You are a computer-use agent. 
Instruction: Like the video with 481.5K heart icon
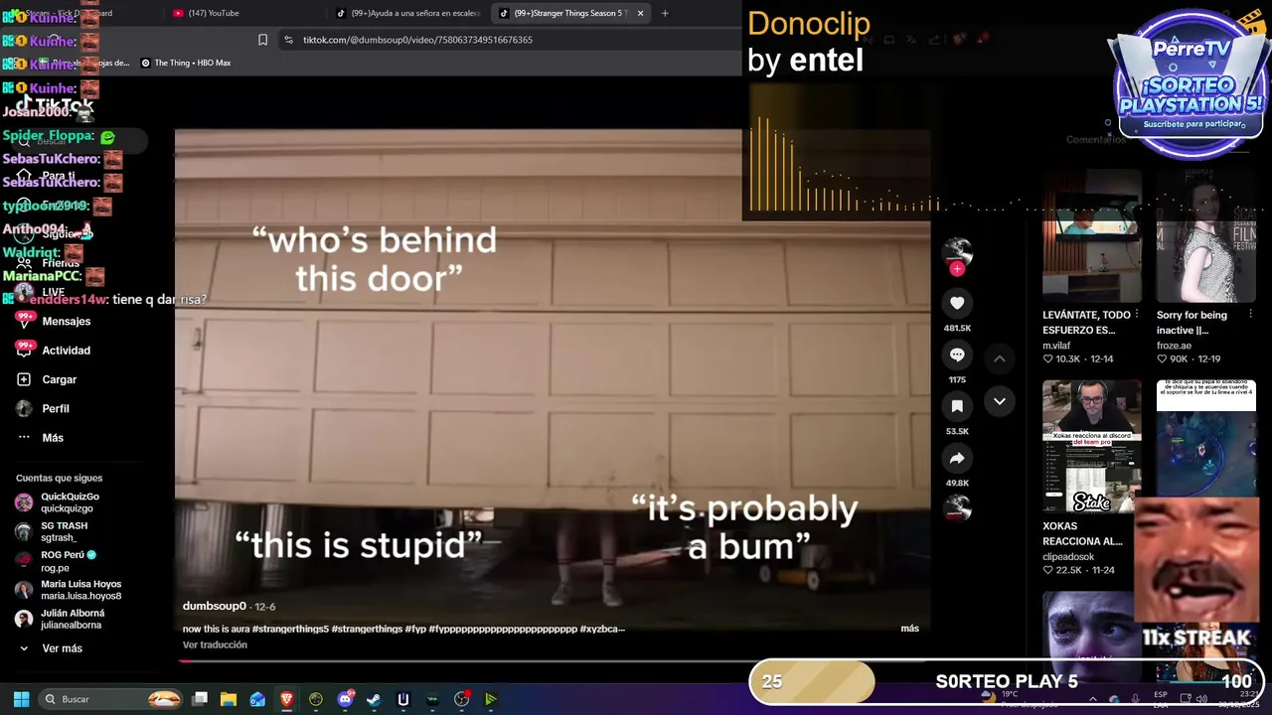pyautogui.click(x=957, y=303)
